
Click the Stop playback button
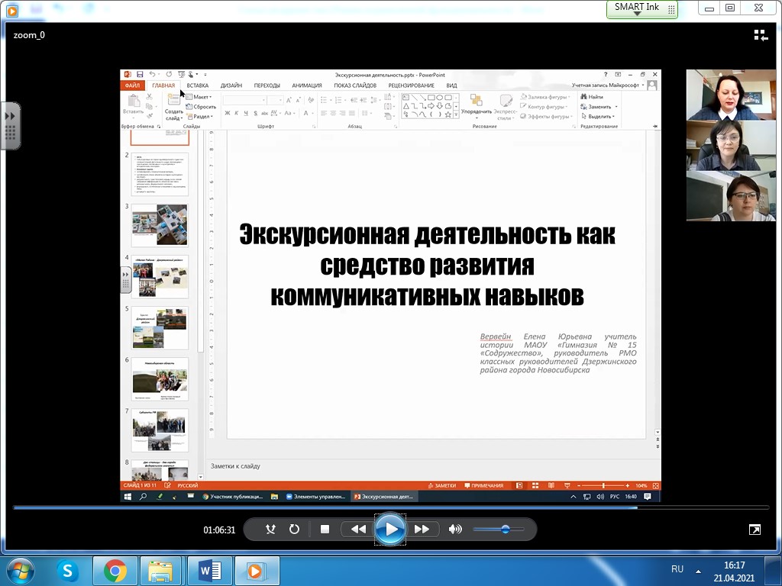point(325,530)
